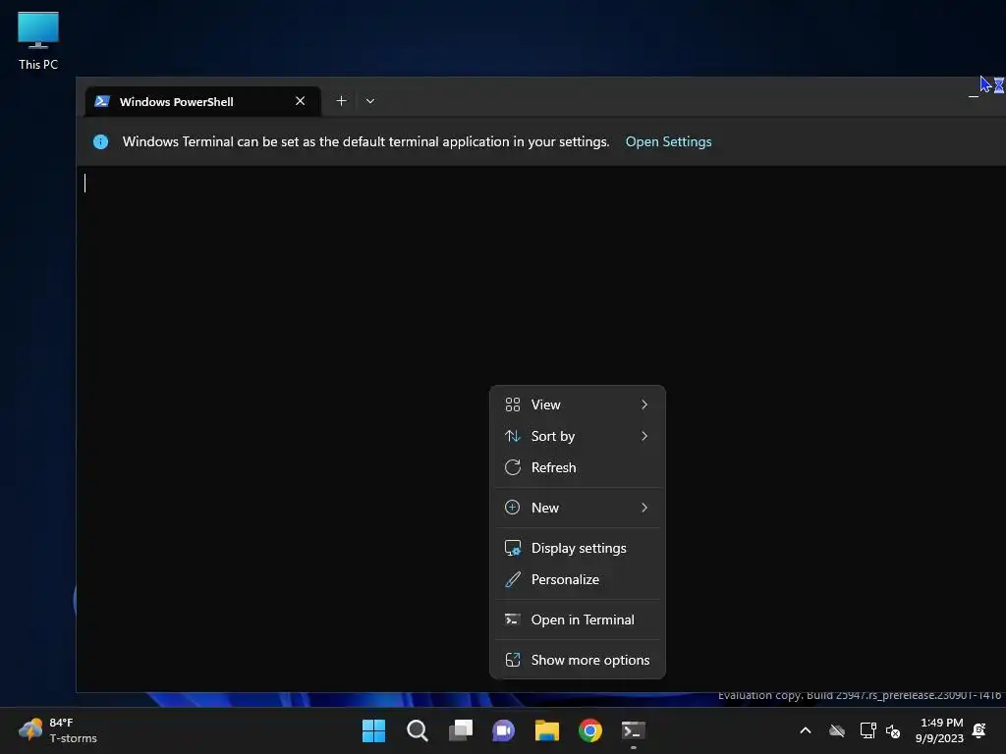Viewport: 1006px width, 754px height.
Task: Click Show more options
Action: click(x=577, y=660)
